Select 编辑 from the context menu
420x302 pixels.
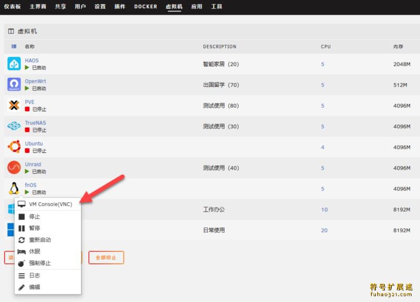tap(35, 287)
